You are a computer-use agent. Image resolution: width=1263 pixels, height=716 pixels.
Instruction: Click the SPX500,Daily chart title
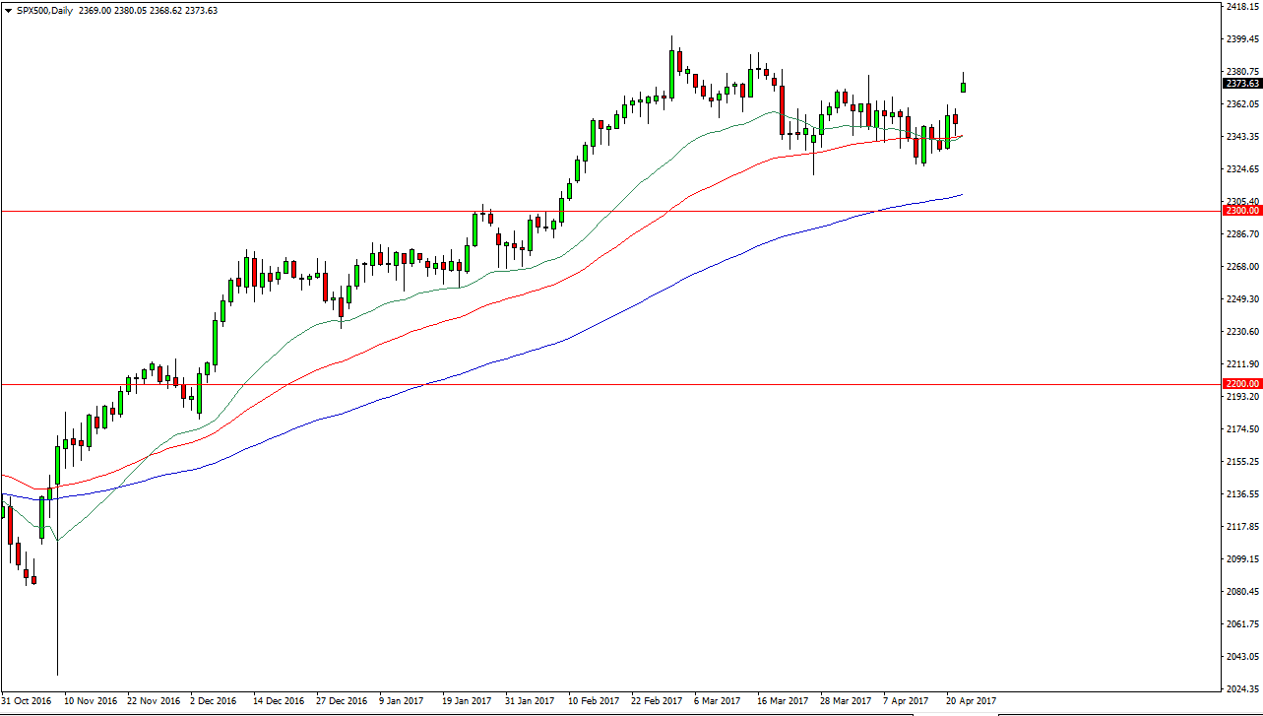point(44,8)
